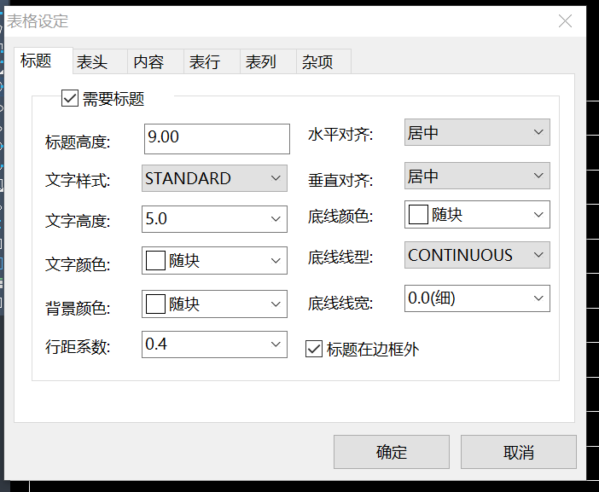The image size is (599, 492).
Task: Click the 背景颜色 white color swatch
Action: click(x=155, y=304)
